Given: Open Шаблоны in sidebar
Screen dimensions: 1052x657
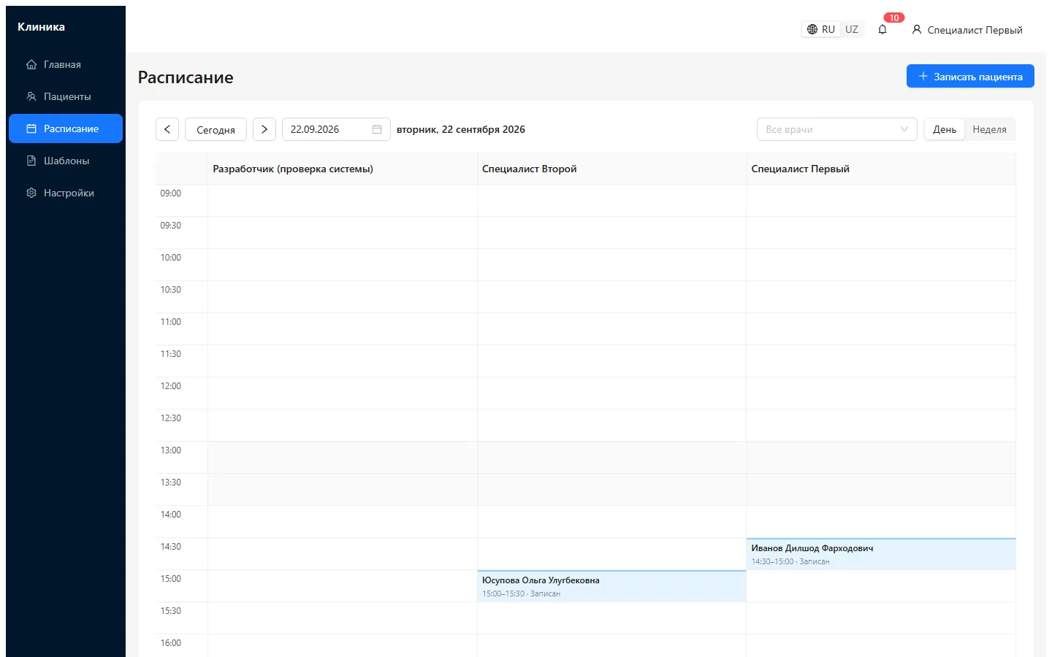Looking at the screenshot, I should tap(66, 161).
